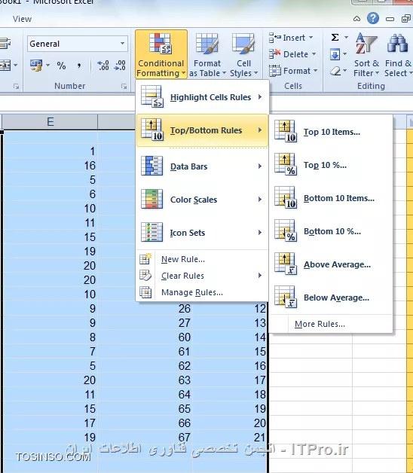Click the Format cells icon
The image size is (413, 473).
coord(274,71)
